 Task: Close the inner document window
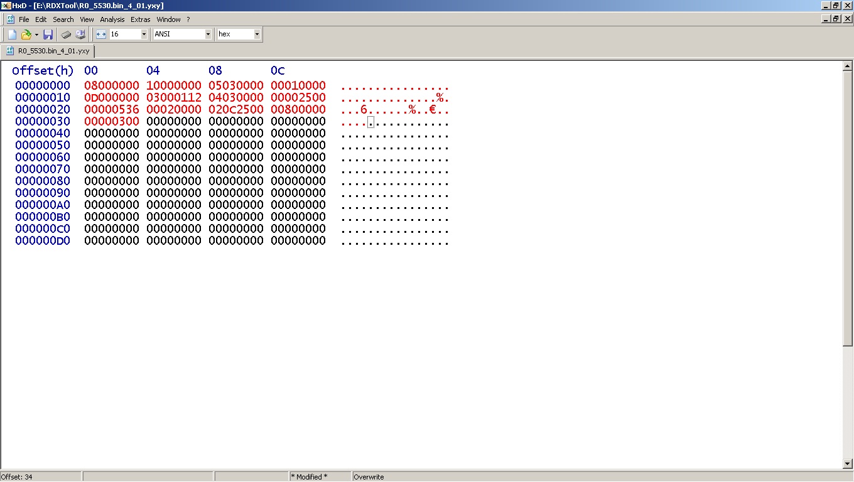[847, 19]
